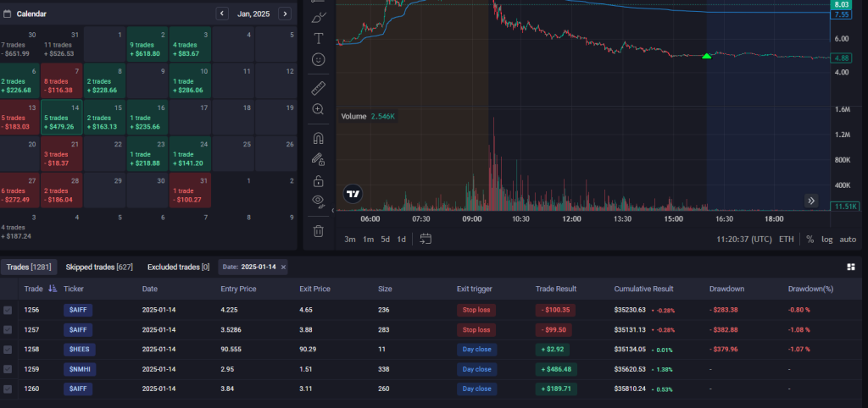Click the green triangle marker on chart
Screen dimensions: 868x408
706,56
